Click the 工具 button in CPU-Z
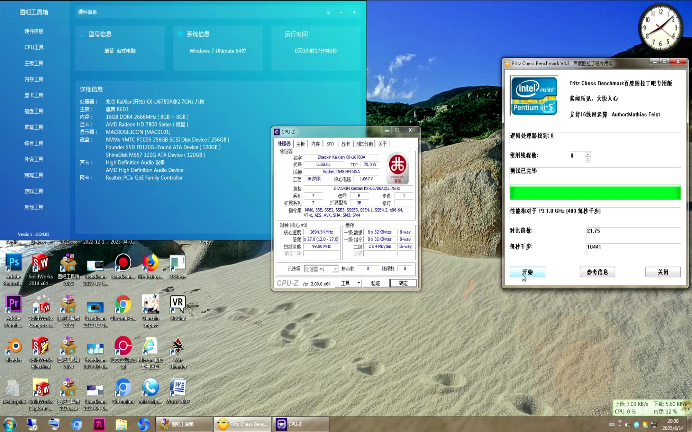The width and height of the screenshot is (692, 432). click(345, 283)
